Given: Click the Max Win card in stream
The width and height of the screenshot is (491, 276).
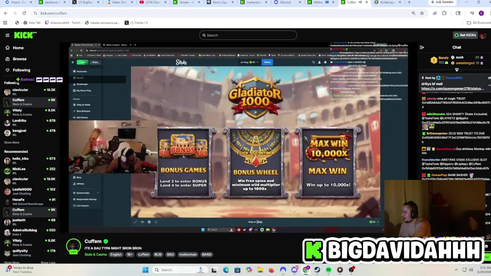Looking at the screenshot, I should [328, 163].
